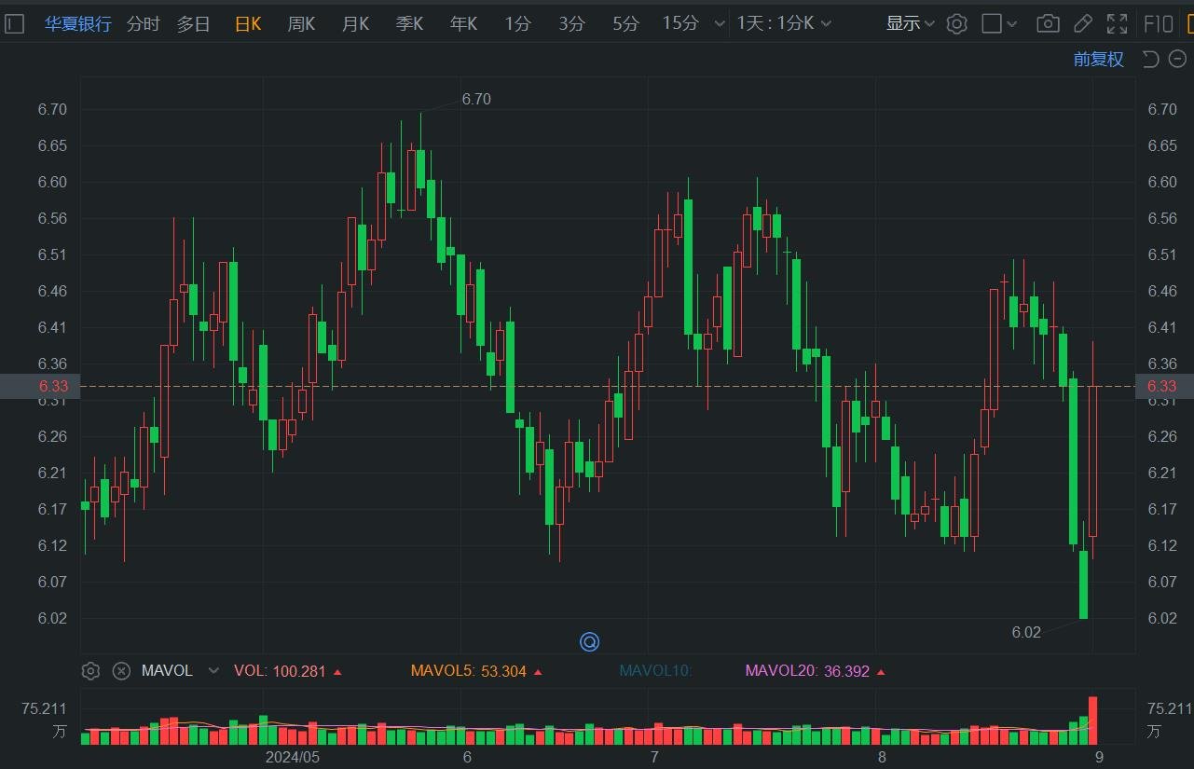This screenshot has height=769, width=1194.
Task: Switch to the 分时 tab
Action: click(143, 24)
